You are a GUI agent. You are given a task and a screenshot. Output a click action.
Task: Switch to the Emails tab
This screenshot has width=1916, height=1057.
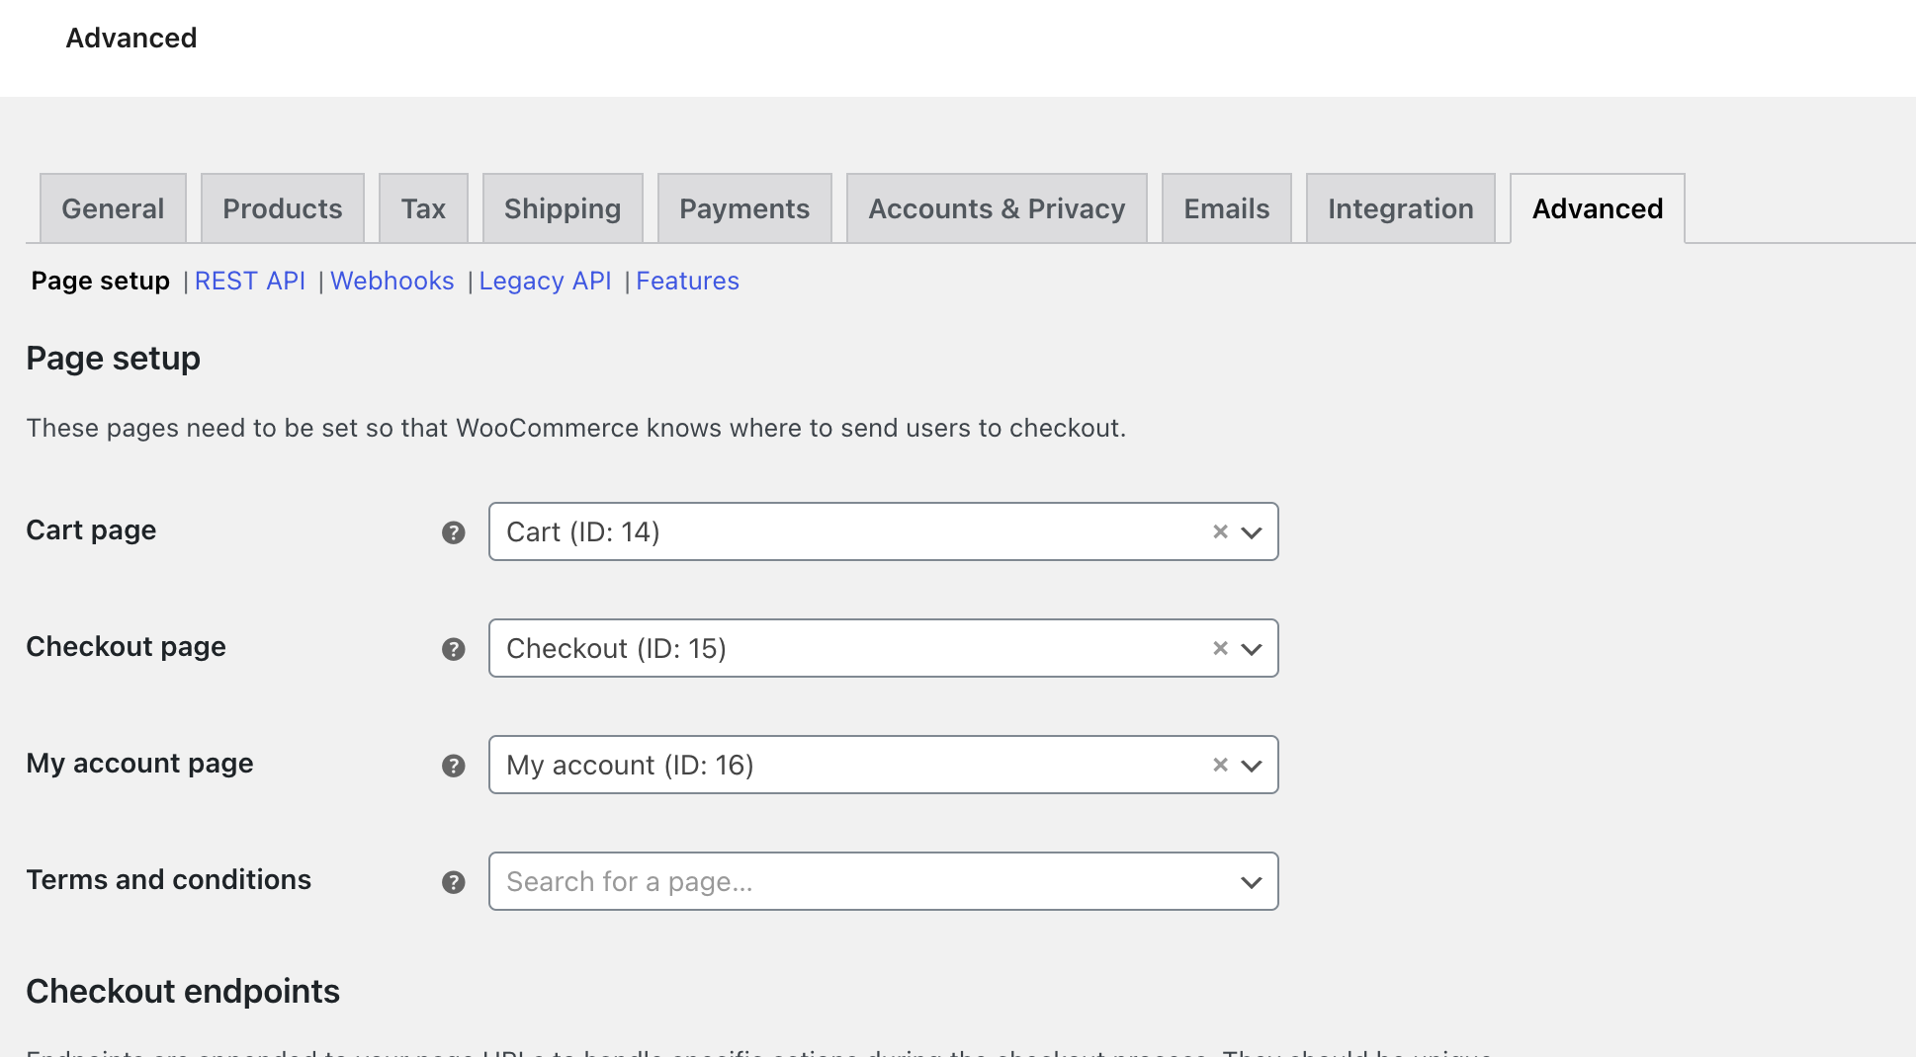click(1226, 208)
